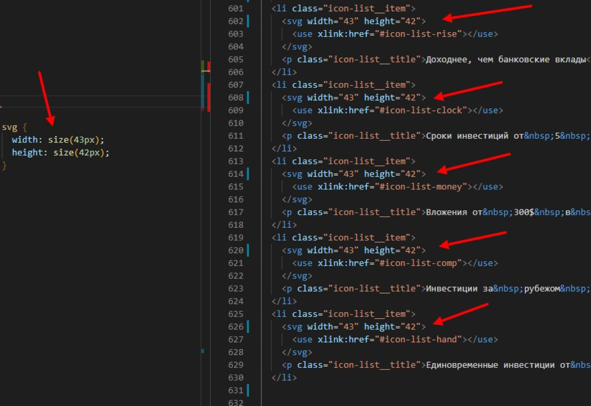Click line number 612 in the gutter

tap(236, 148)
